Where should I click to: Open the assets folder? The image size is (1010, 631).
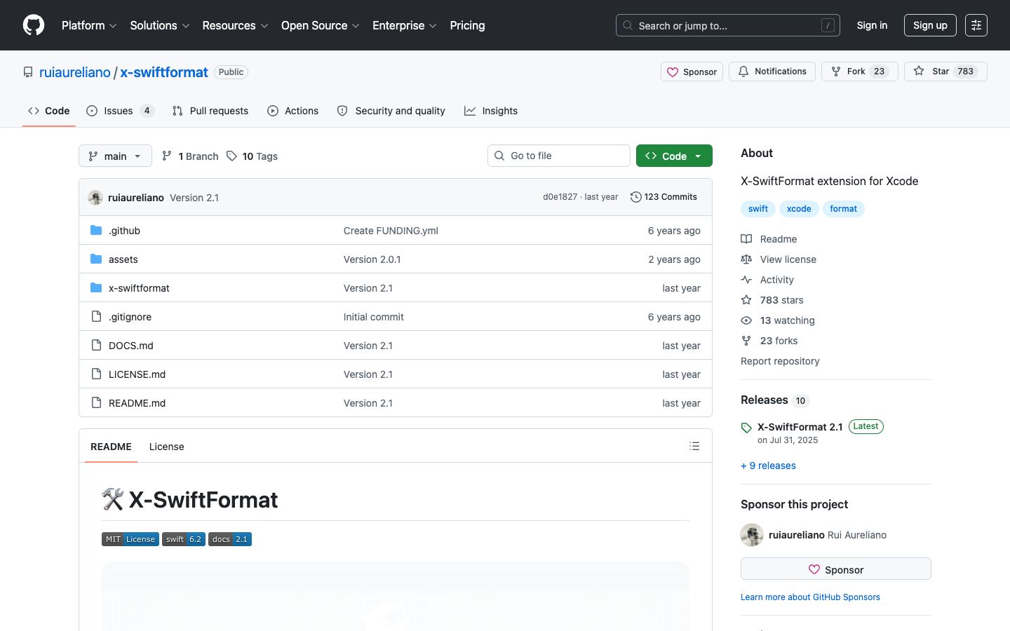point(123,259)
